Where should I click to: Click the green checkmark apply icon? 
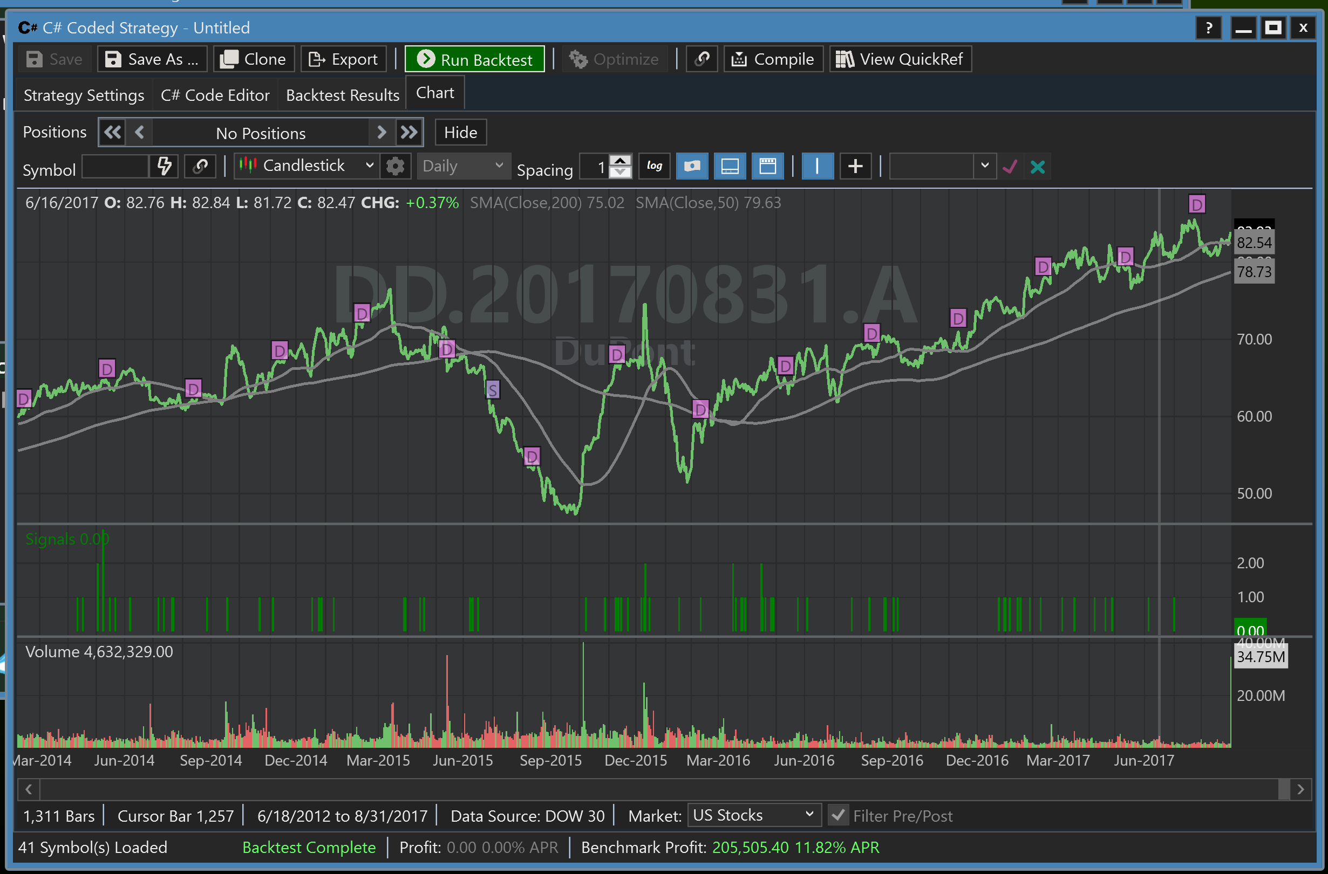pyautogui.click(x=1010, y=167)
